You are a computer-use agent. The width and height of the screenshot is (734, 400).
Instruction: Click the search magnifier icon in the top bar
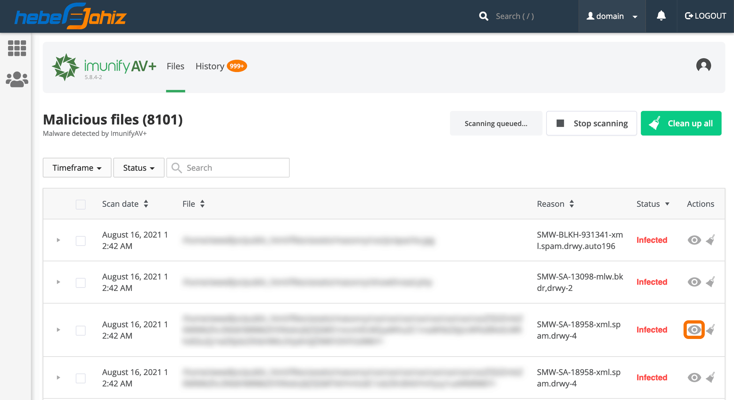(x=484, y=16)
